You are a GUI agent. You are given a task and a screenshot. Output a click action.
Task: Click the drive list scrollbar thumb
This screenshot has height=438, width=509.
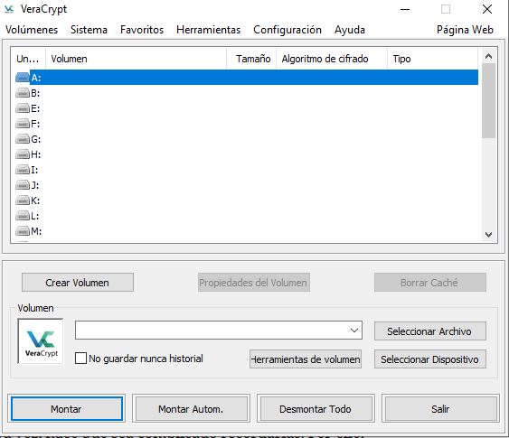tap(488, 101)
